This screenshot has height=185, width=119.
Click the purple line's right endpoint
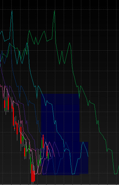click(60, 156)
